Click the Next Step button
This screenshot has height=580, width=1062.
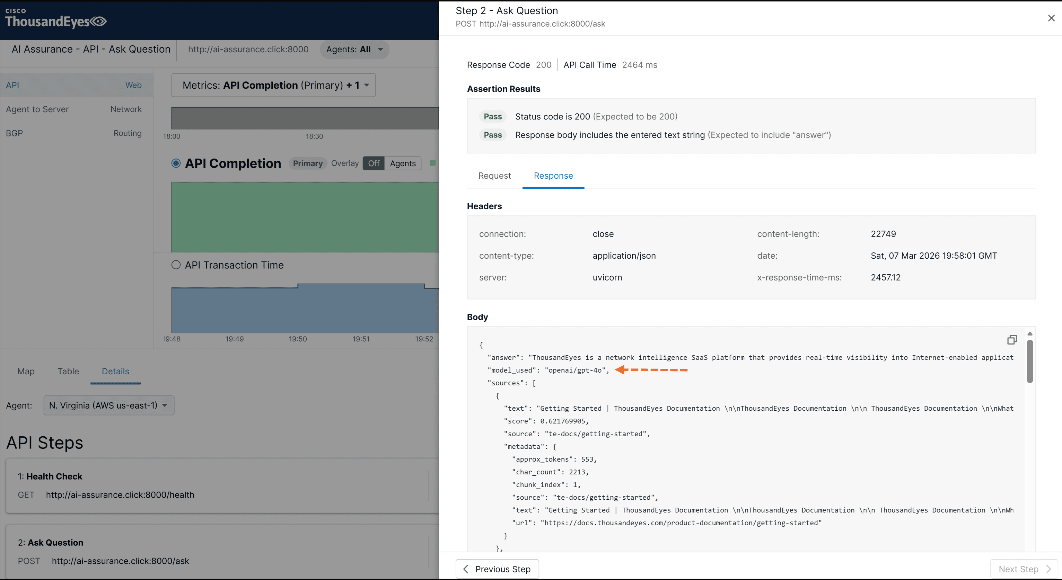1023,569
